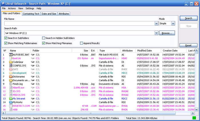Click the Search button

(189, 18)
